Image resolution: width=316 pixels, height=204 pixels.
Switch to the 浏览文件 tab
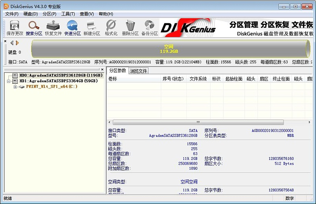click(x=139, y=71)
